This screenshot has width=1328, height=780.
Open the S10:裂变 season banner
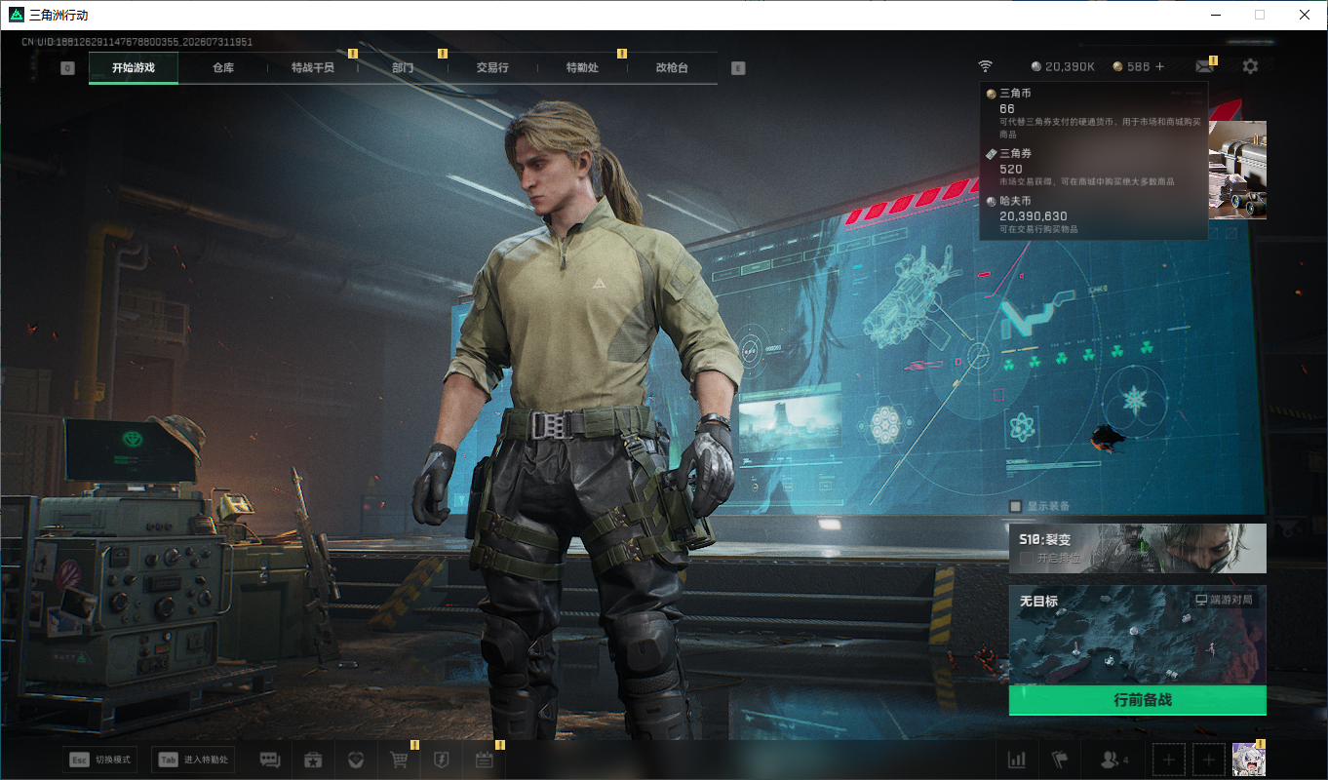click(1138, 548)
